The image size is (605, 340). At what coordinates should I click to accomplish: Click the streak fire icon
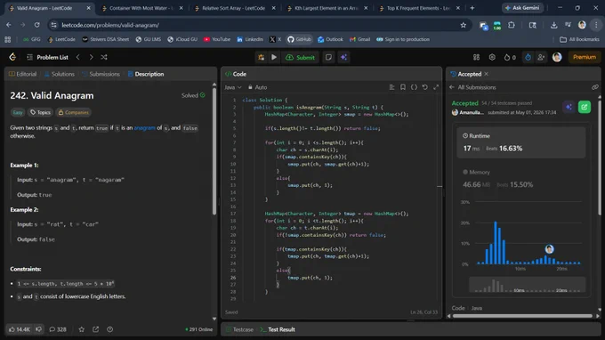(x=507, y=57)
